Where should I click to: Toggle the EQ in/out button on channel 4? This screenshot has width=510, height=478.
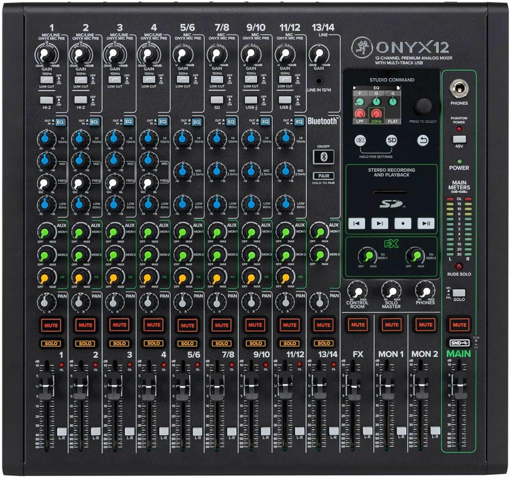point(162,122)
